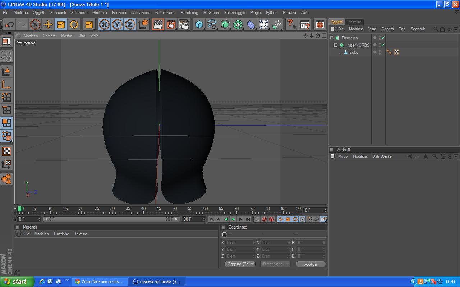460x287 pixels.
Task: Toggle the Z axis lock
Action: [x=130, y=24]
